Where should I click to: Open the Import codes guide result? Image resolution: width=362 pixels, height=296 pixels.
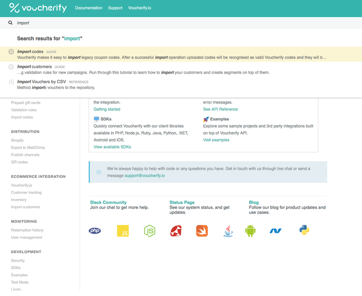coord(30,52)
